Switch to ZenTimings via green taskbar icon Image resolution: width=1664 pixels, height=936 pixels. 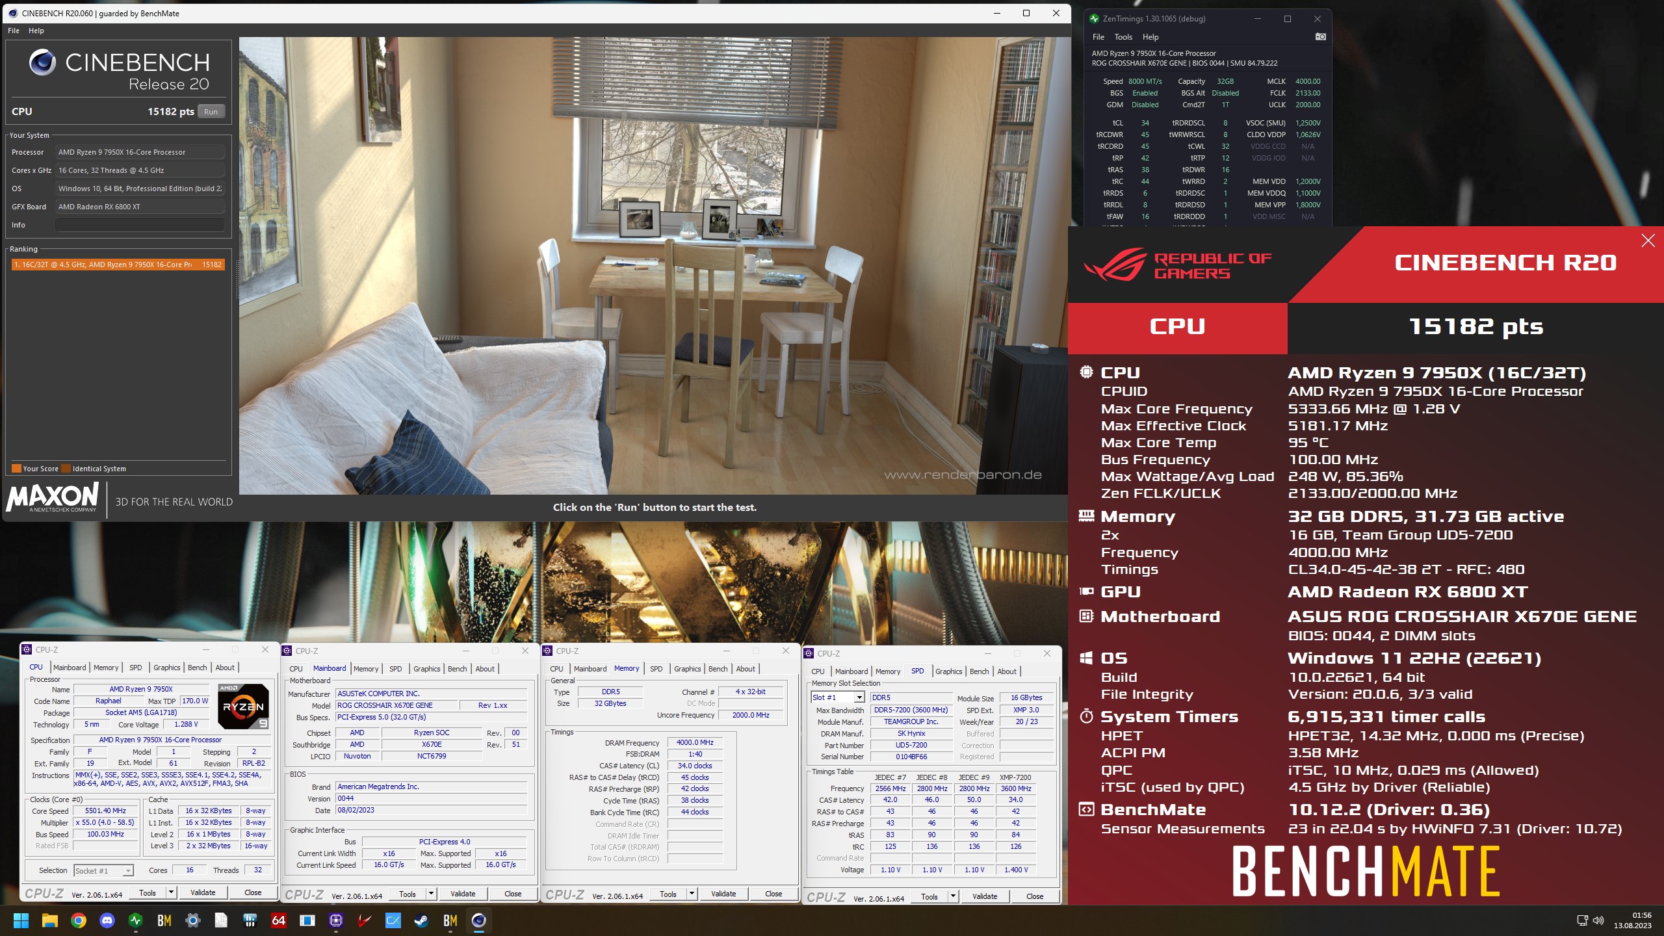point(136,920)
